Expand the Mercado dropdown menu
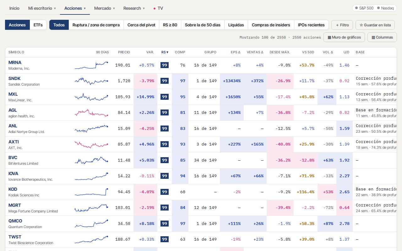This screenshot has height=251, width=402. [105, 8]
